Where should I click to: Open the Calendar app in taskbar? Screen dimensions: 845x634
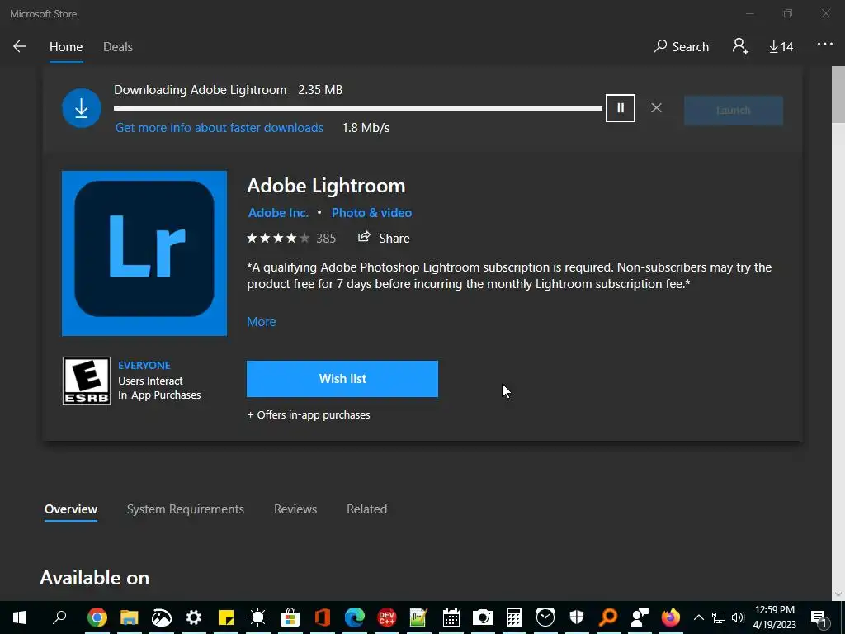coord(451,617)
